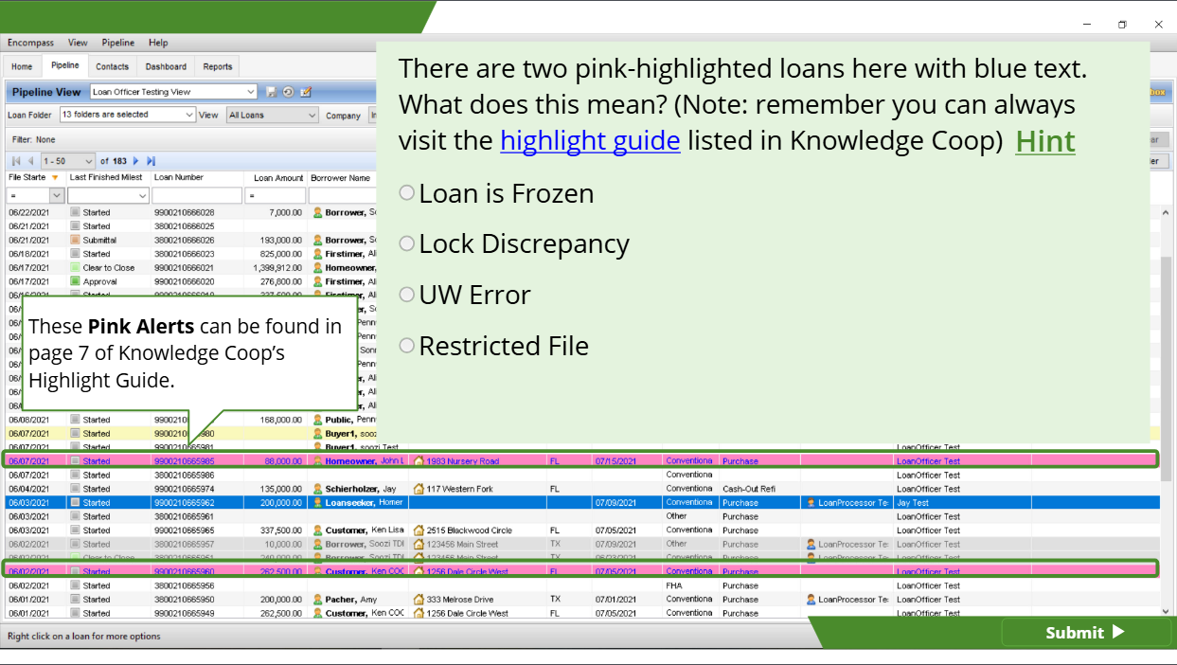Open the Pipeline menu in menu bar
Image resolution: width=1177 pixels, height=665 pixels.
tap(118, 43)
